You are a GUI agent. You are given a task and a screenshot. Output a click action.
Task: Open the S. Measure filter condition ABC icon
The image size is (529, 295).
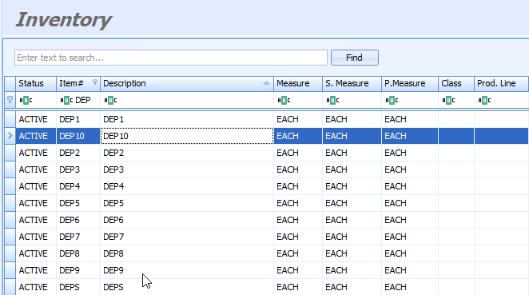click(332, 100)
